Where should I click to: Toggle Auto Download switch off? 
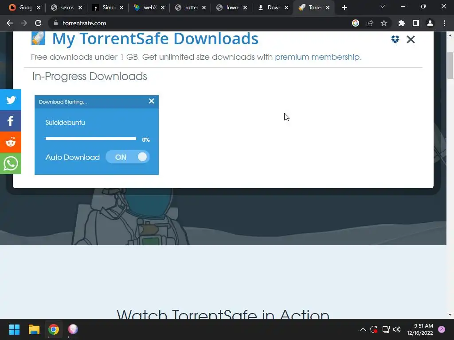tap(128, 157)
